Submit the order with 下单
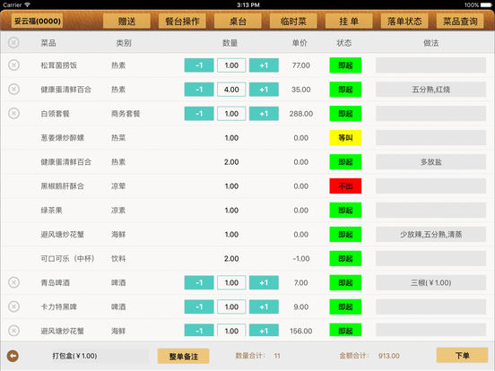Viewport: 495px width, 371px height. point(462,356)
